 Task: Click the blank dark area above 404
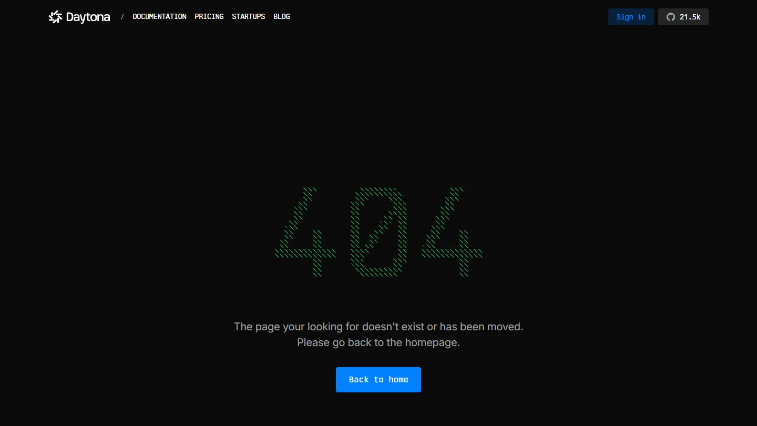pos(378,105)
